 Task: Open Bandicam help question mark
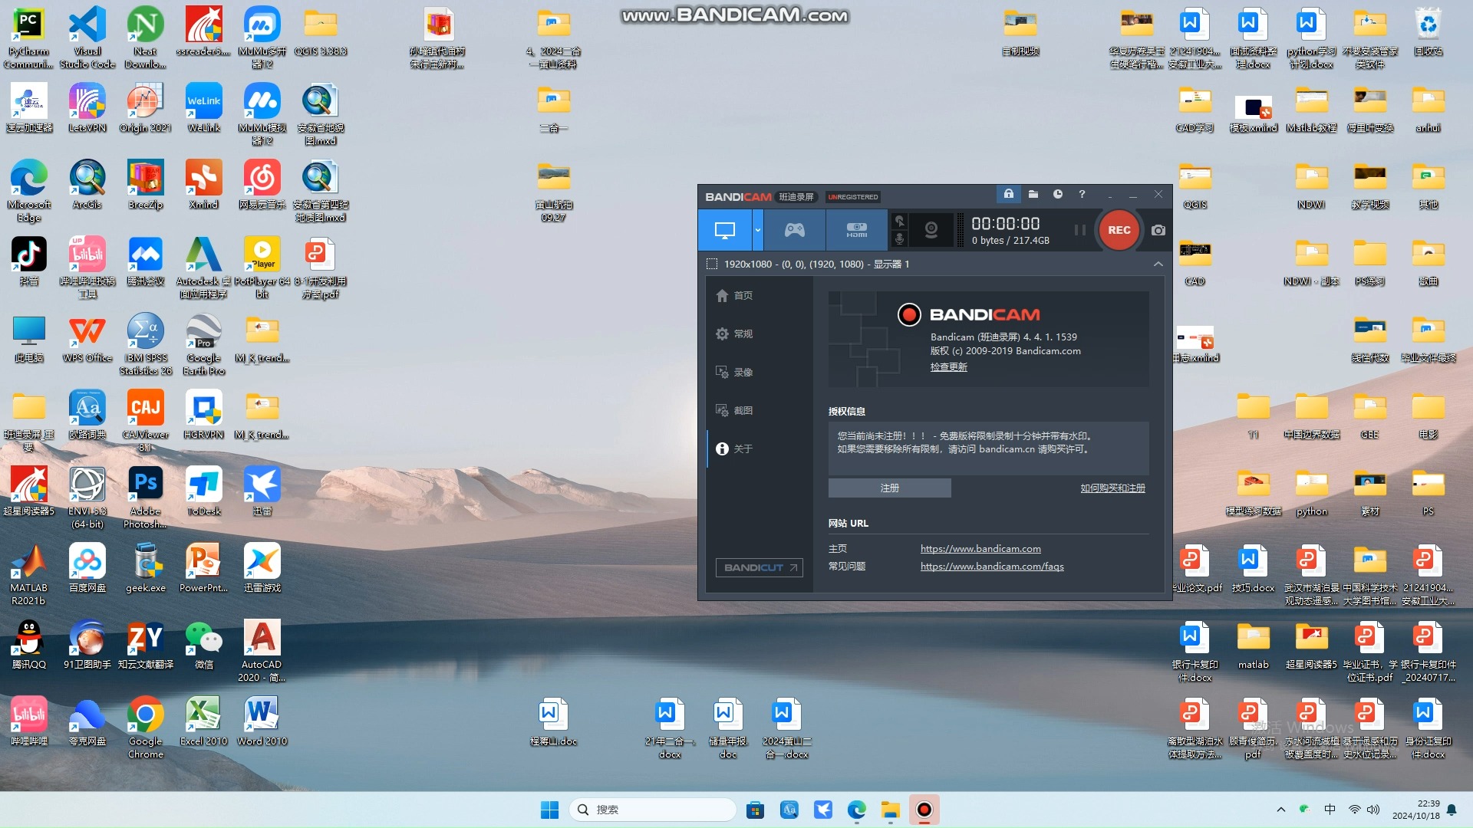click(x=1082, y=195)
